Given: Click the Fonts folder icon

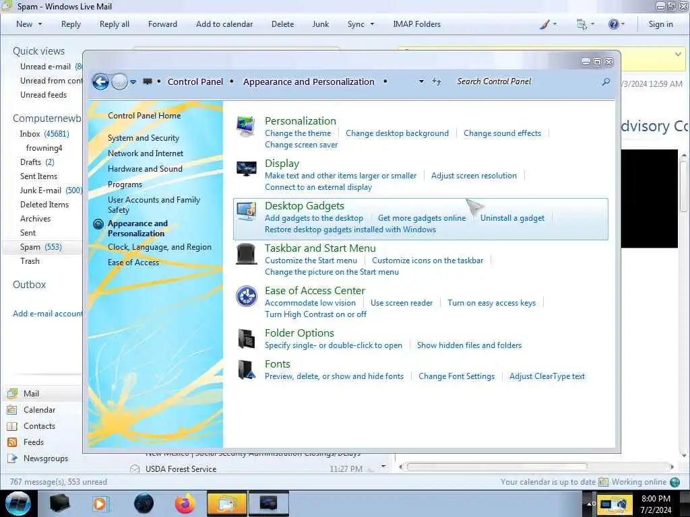Looking at the screenshot, I should pyautogui.click(x=246, y=370).
